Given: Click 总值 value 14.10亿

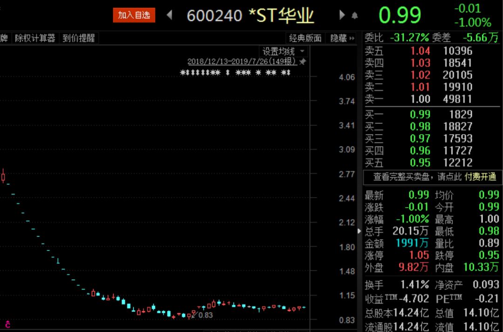Looking at the screenshot, I should click(x=481, y=313).
